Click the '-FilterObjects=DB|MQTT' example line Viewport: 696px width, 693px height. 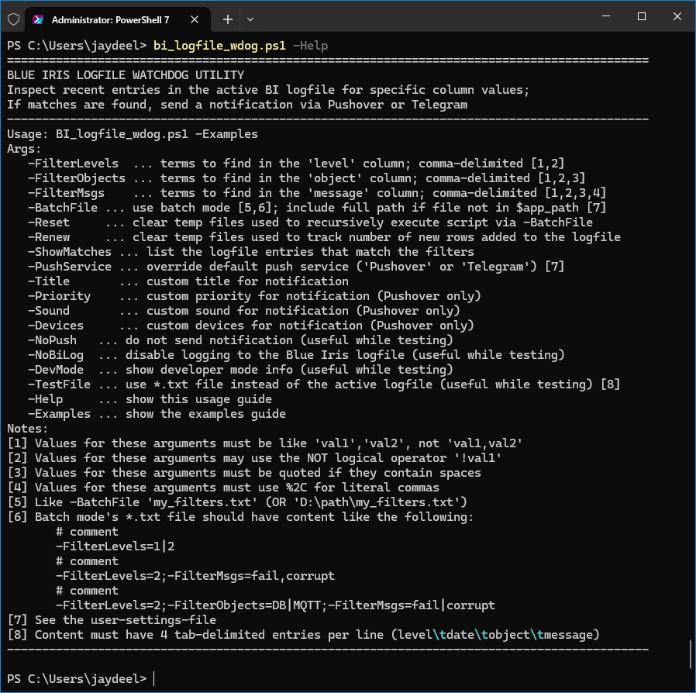point(275,605)
